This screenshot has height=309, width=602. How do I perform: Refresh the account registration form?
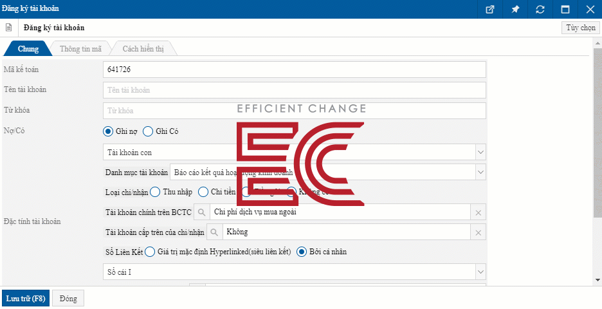point(540,9)
